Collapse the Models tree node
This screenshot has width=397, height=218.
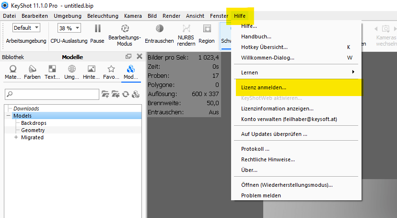[8, 116]
